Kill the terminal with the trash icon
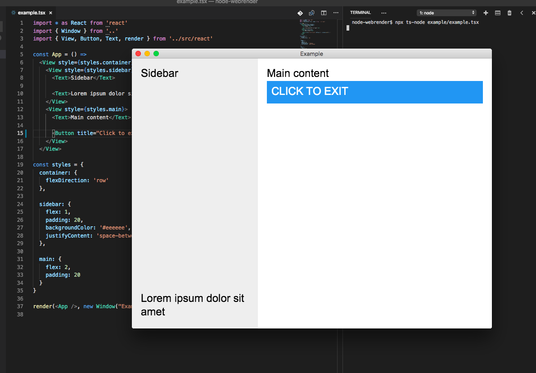 509,13
